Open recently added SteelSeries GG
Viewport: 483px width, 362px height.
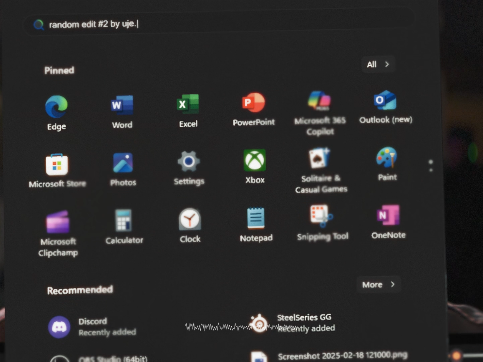pyautogui.click(x=293, y=323)
